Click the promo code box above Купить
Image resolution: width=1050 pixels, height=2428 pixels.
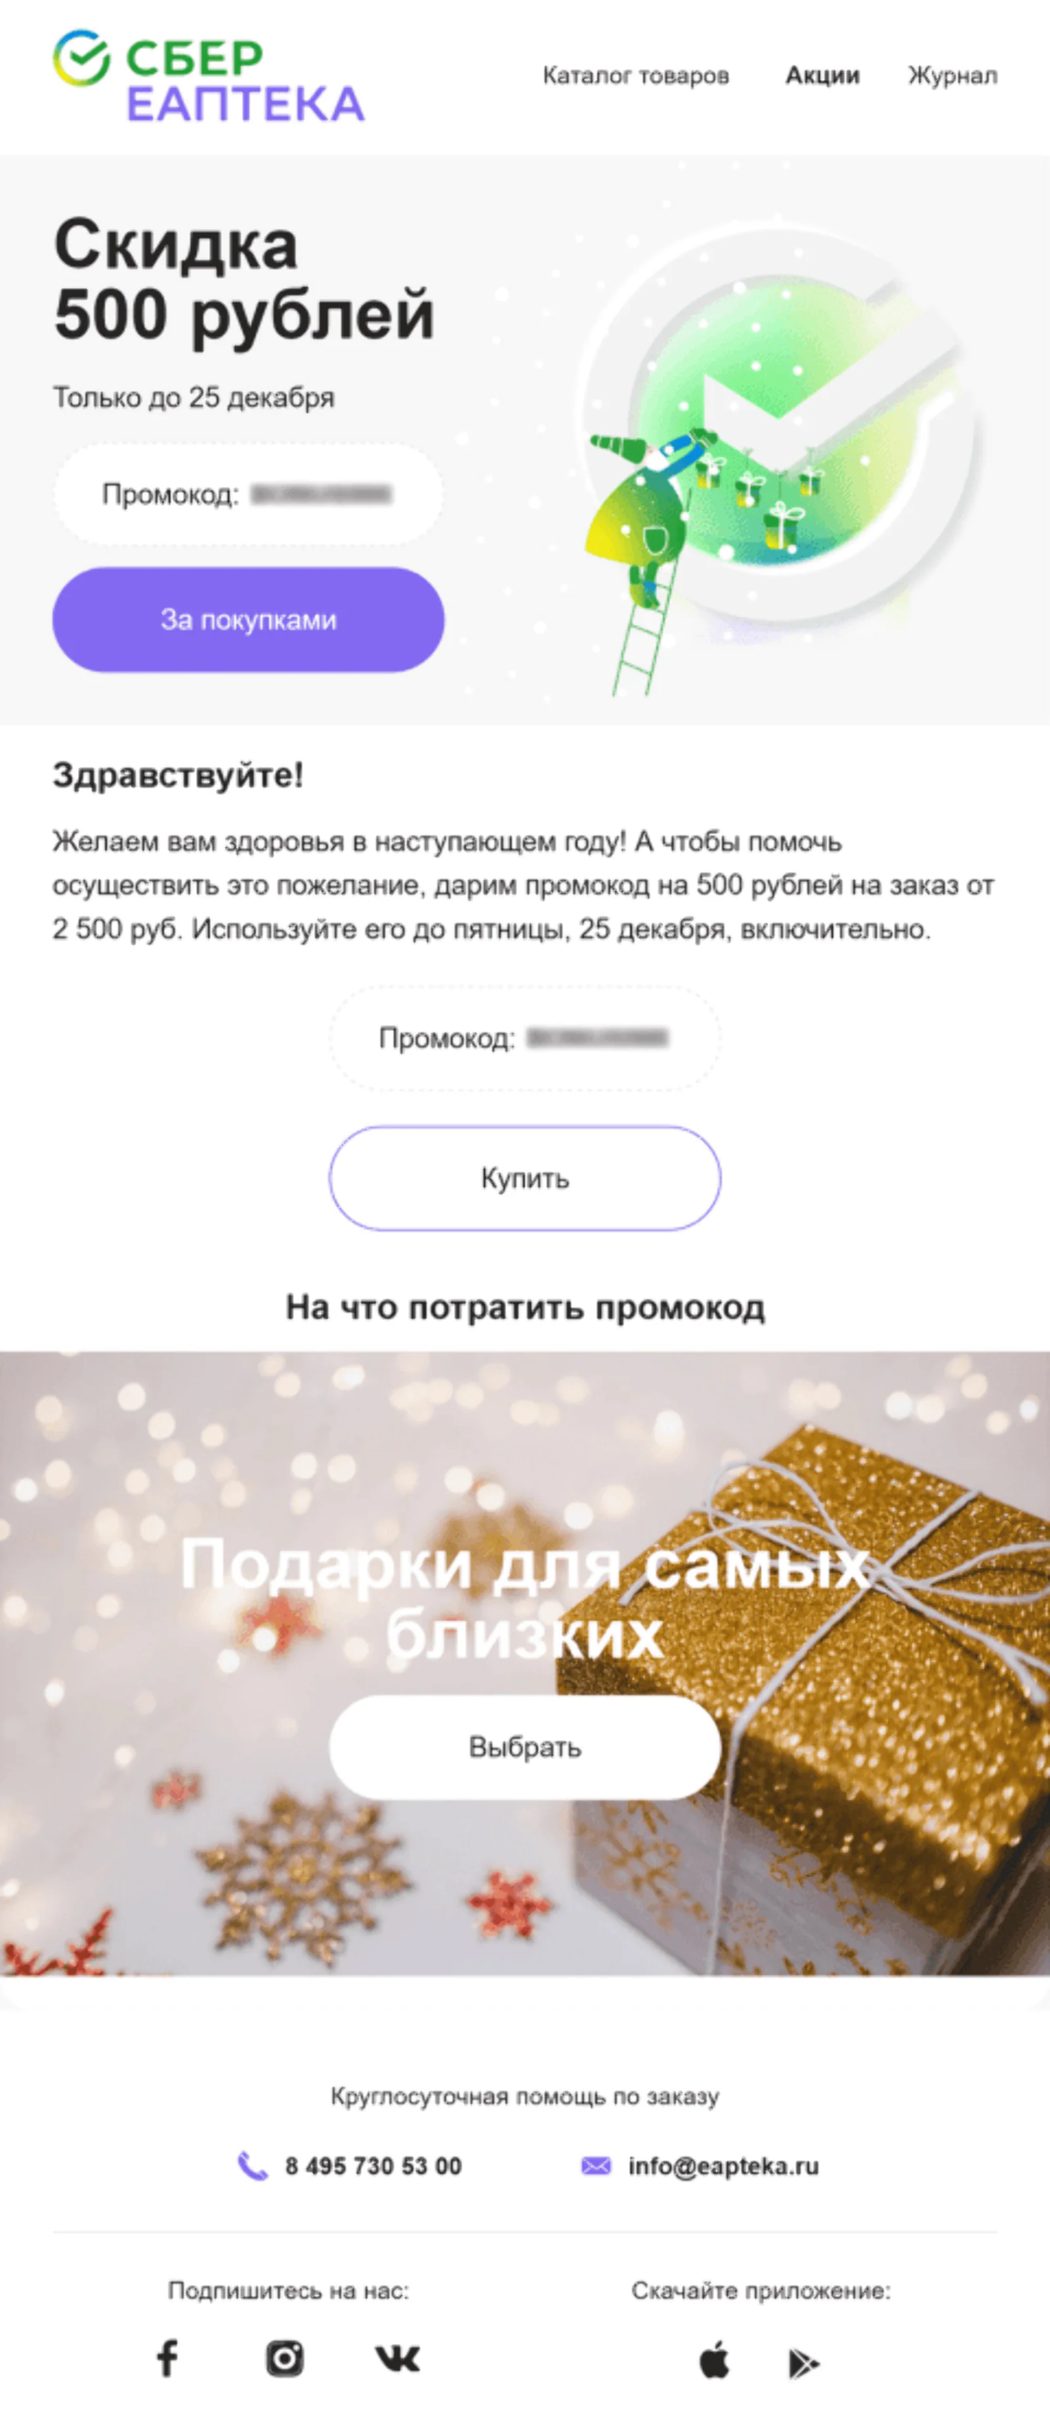[x=525, y=1037]
